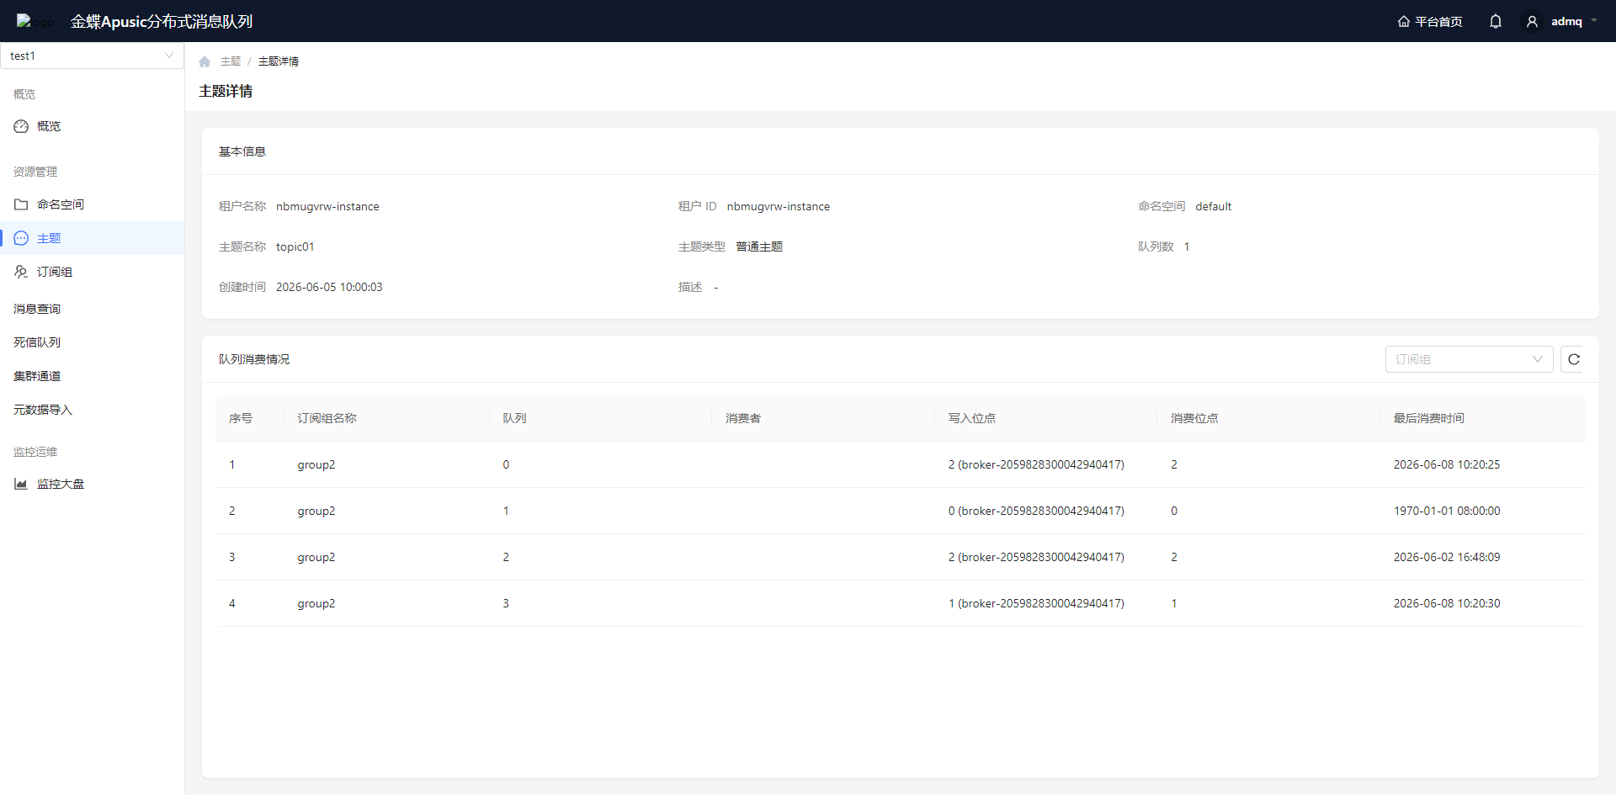Click queue link 1 of group2
Image resolution: width=1616 pixels, height=795 pixels.
point(506,511)
